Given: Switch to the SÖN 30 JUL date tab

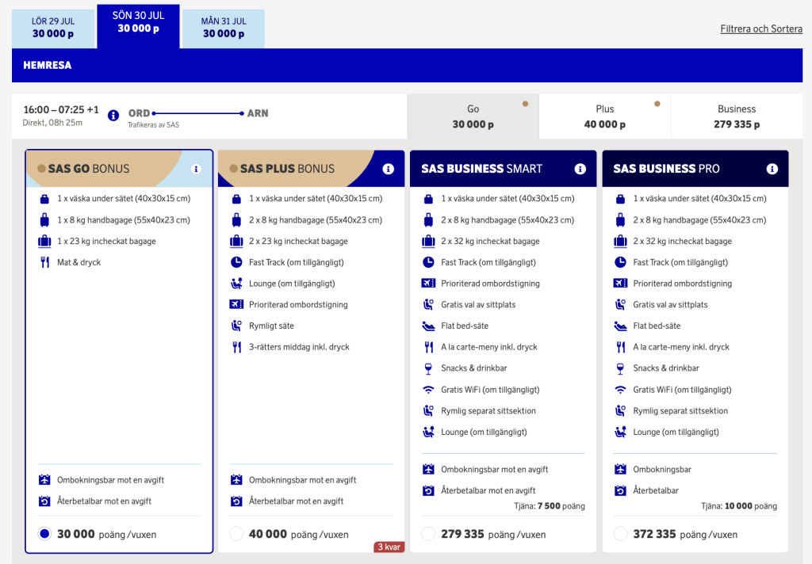Looking at the screenshot, I should 138,26.
